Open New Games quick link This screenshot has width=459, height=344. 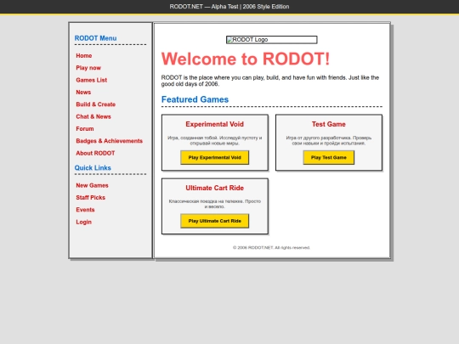92,185
